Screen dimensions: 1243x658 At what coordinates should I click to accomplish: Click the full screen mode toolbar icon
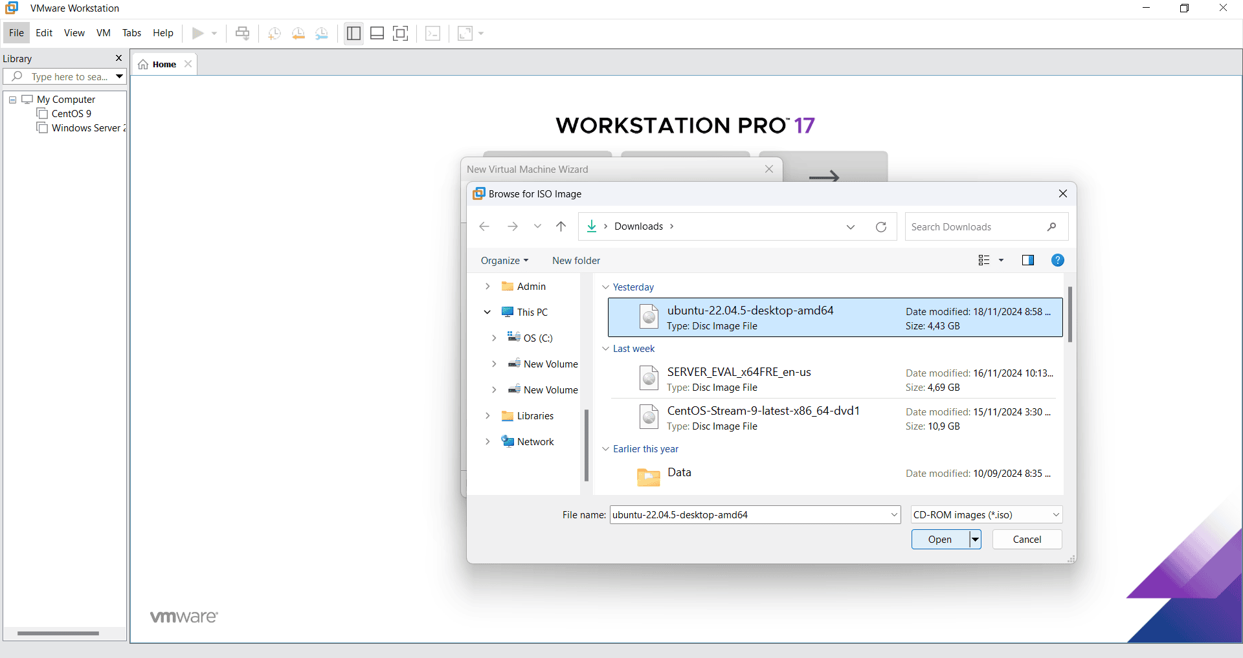401,34
